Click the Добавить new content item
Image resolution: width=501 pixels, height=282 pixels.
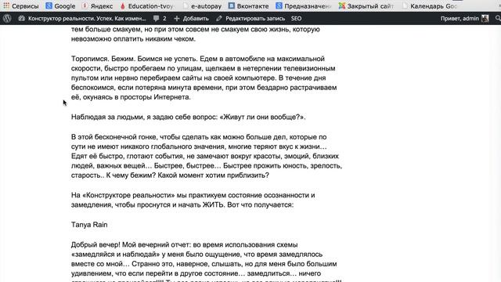coord(191,19)
